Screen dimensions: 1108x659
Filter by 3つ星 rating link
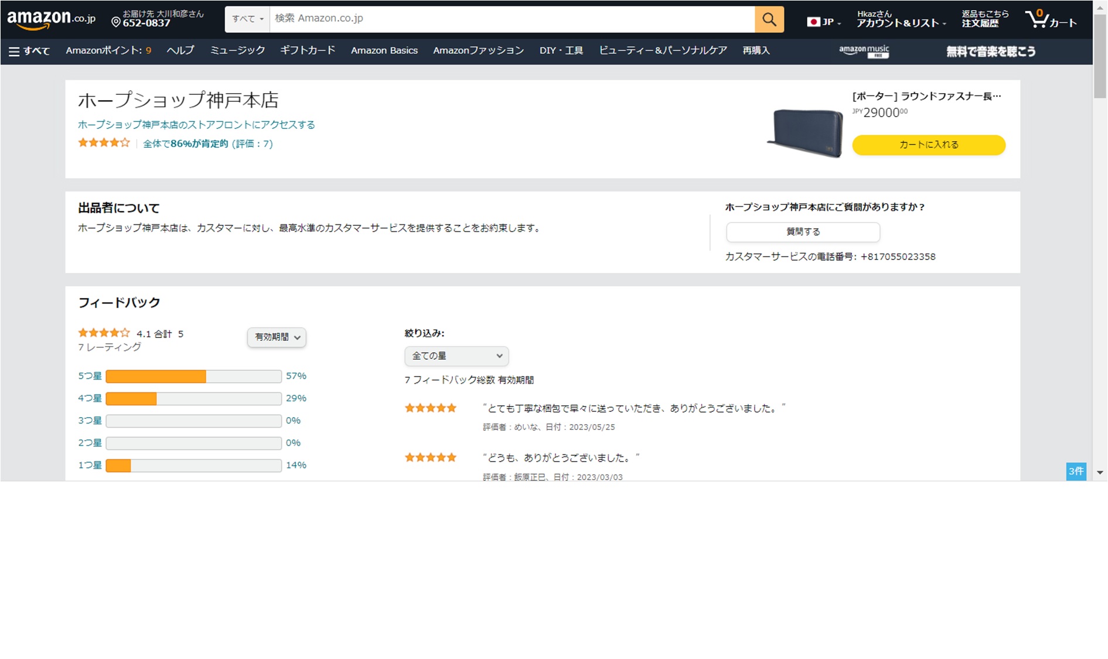tap(90, 421)
